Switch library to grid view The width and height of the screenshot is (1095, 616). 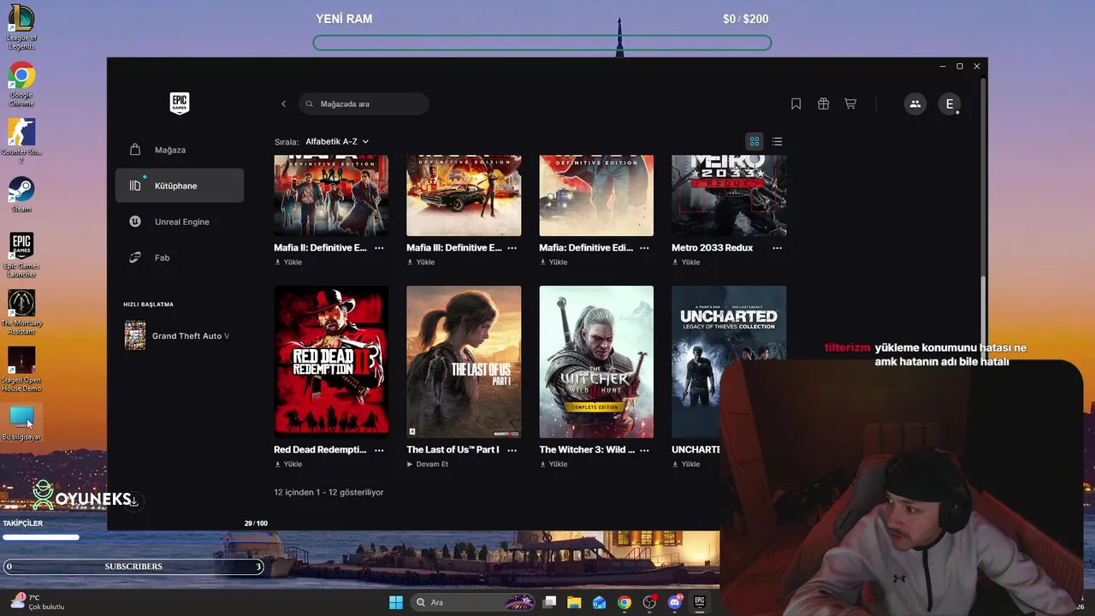pyautogui.click(x=755, y=141)
